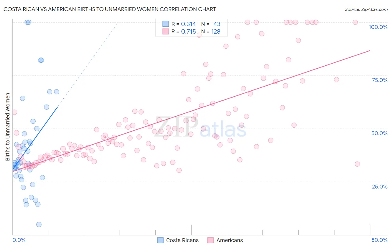The image size is (391, 248).
Task: Open the ZipAtlas.com source link
Action: [x=366, y=9]
